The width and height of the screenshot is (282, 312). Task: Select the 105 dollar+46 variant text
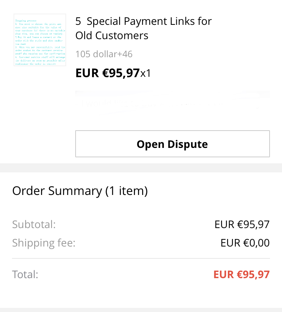(x=104, y=54)
